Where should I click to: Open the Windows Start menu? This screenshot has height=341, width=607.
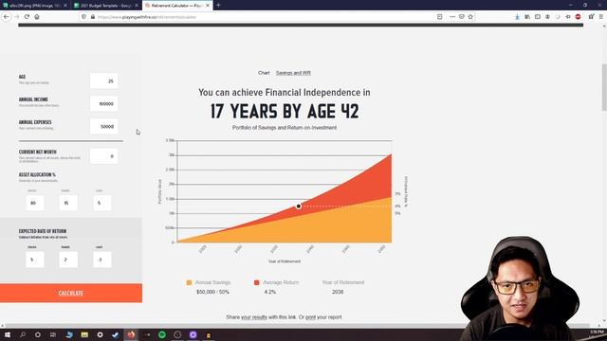(7, 334)
